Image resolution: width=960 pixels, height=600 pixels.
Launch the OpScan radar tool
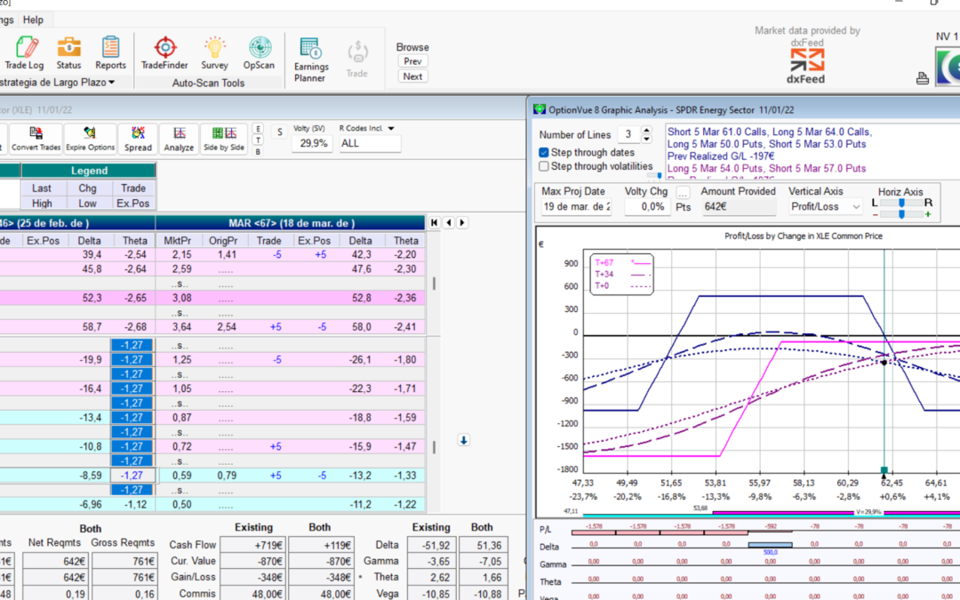pyautogui.click(x=259, y=52)
